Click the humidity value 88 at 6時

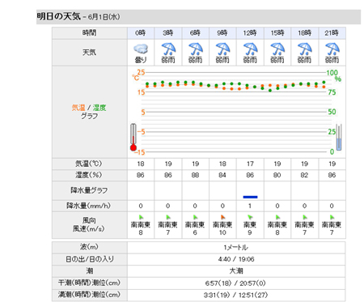click(195, 175)
